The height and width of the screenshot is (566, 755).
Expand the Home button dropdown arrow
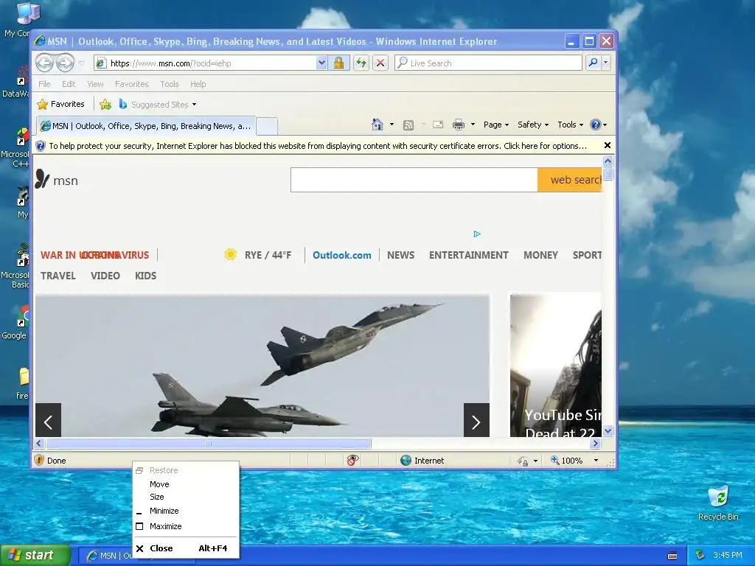tap(392, 125)
